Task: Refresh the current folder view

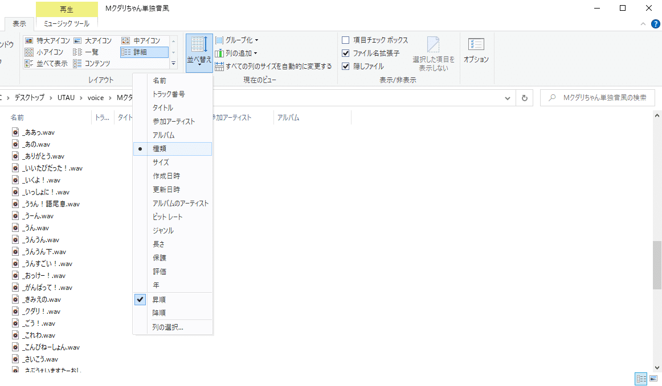Action: [x=524, y=98]
